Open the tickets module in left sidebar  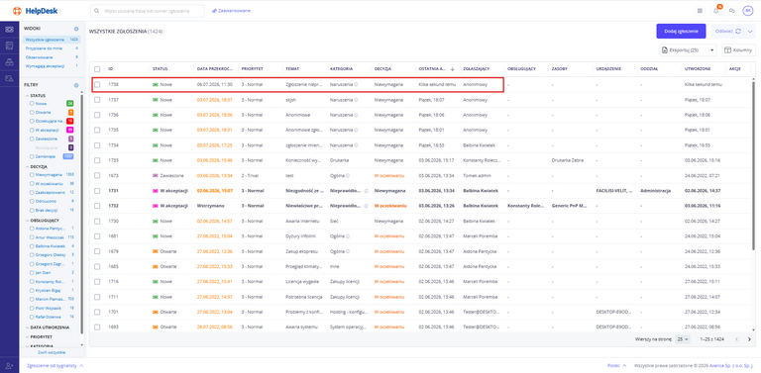(9, 29)
